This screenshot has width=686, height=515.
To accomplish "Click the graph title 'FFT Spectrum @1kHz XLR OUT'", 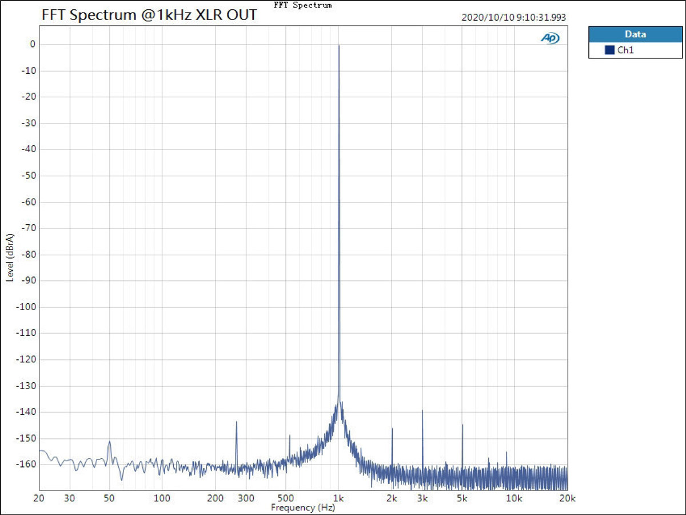I will pyautogui.click(x=149, y=15).
